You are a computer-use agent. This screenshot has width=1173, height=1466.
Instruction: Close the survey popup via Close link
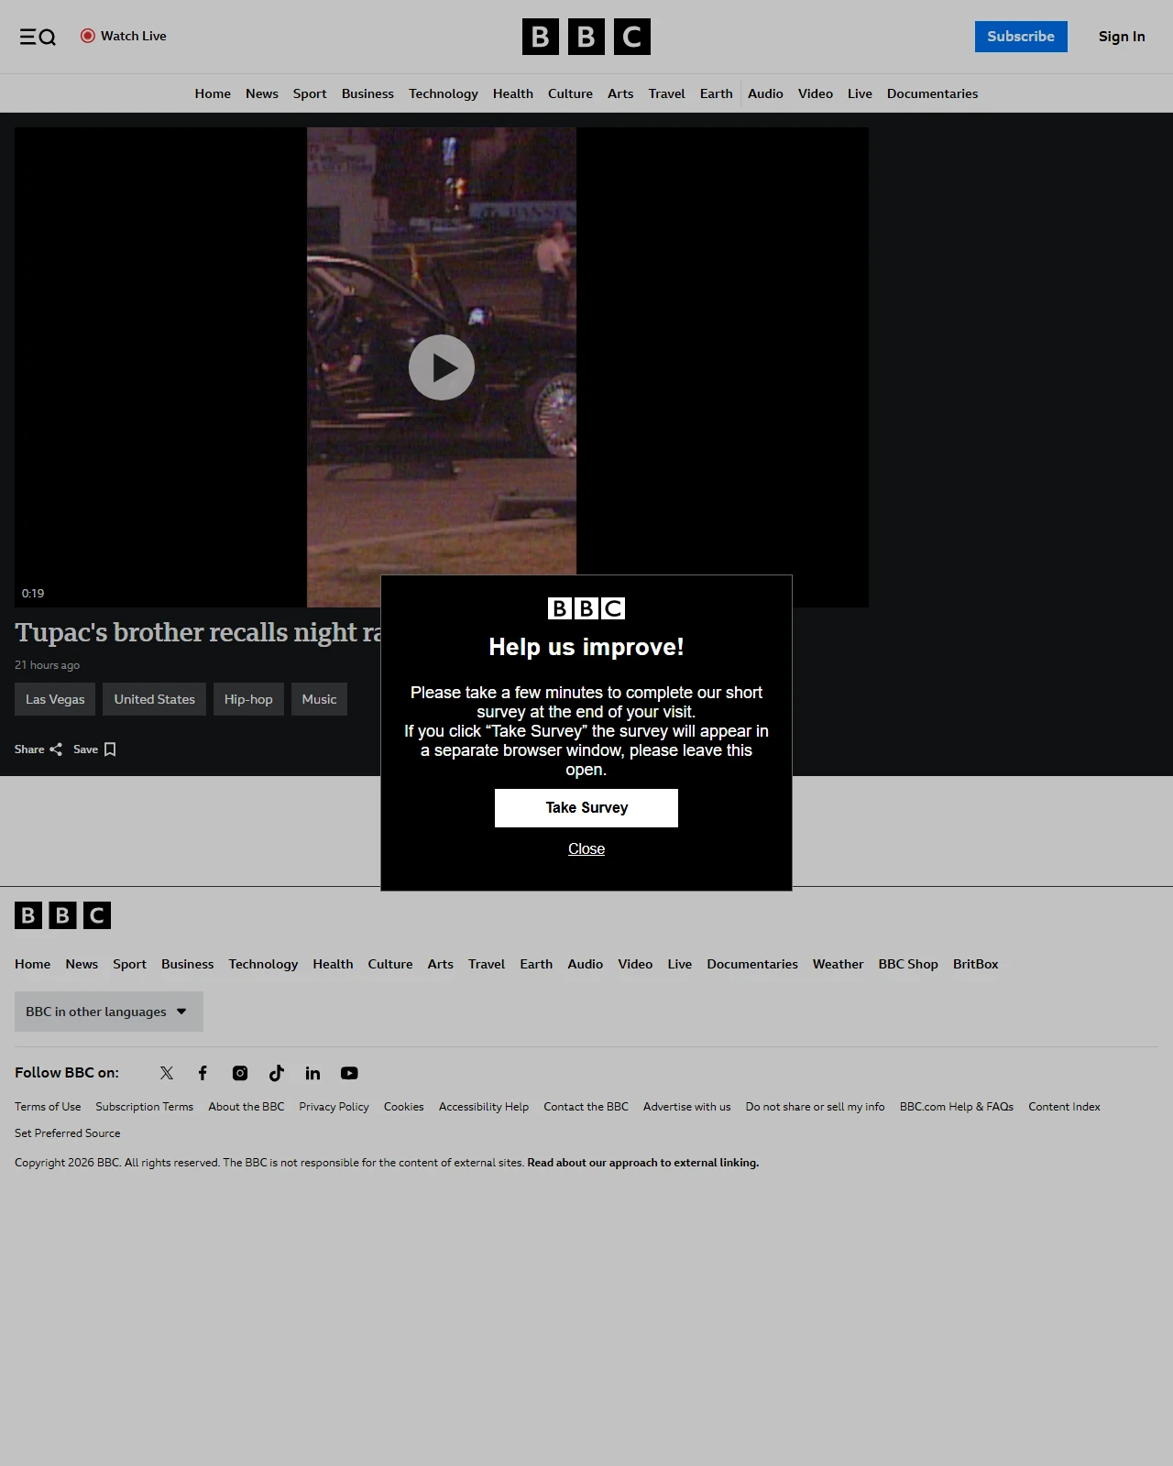tap(586, 849)
